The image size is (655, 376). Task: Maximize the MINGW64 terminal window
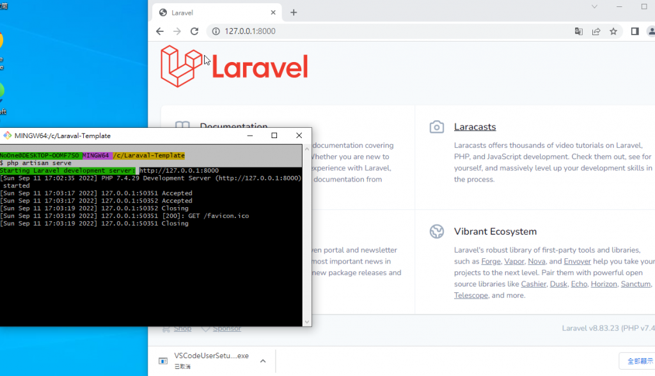[274, 136]
